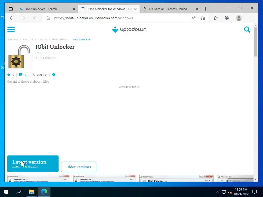Screen dimensions: 263x197
Task: Open the Windows Start menu
Action: (x=6, y=192)
